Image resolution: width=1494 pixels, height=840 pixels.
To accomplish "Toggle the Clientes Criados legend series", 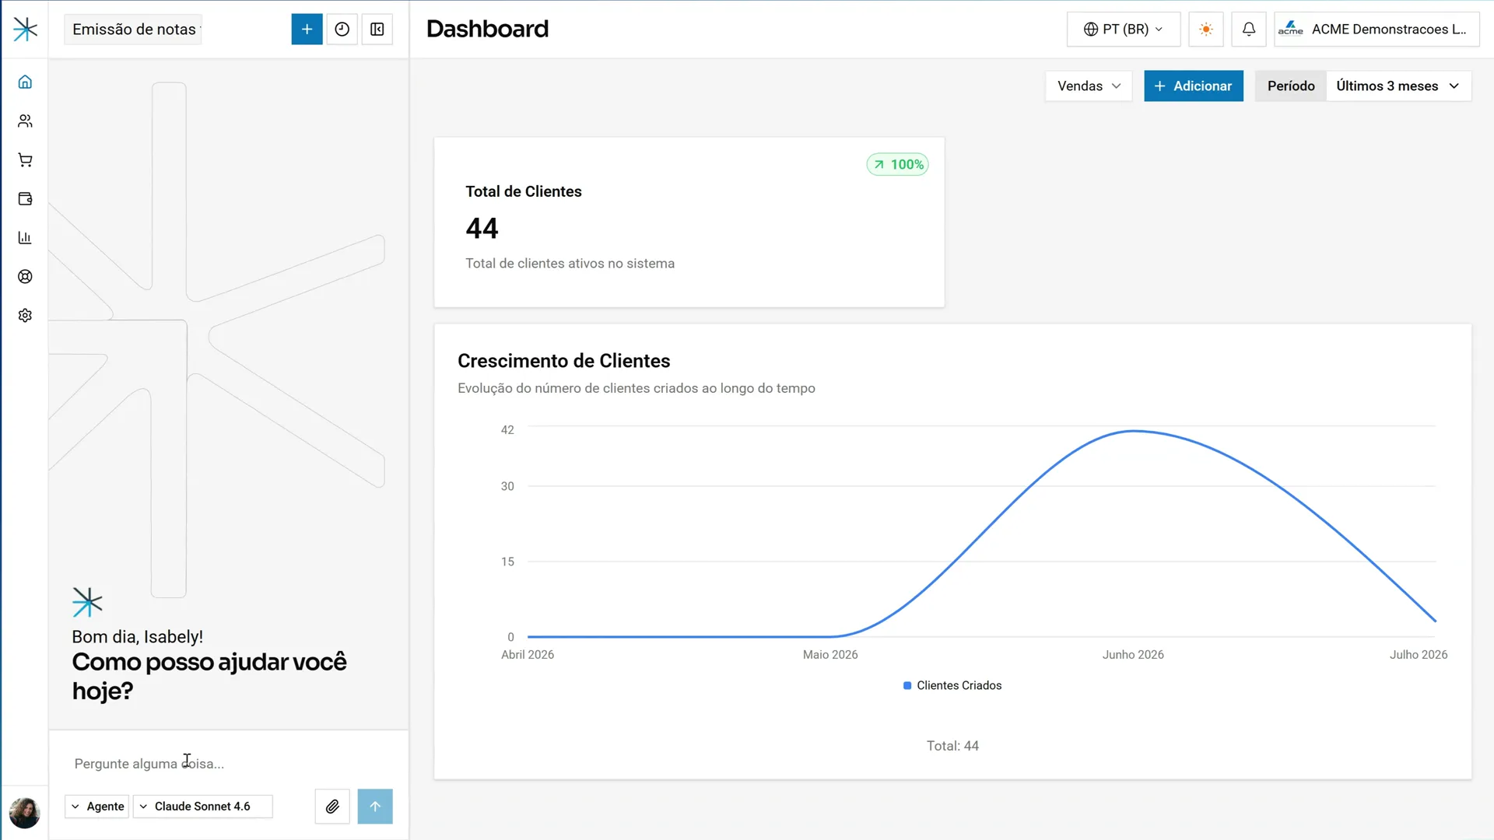I will [x=952, y=685].
